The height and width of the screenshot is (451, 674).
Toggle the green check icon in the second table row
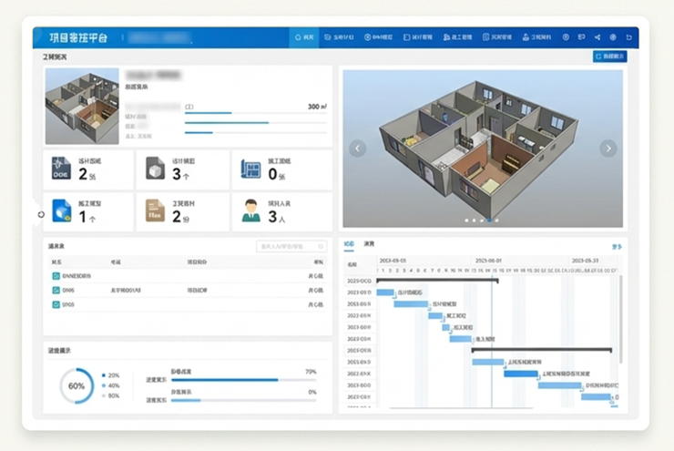point(56,290)
